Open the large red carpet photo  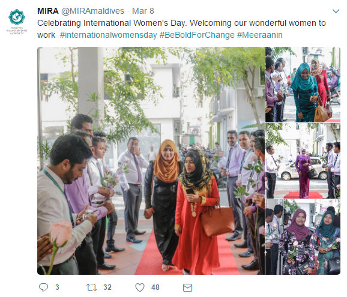click(151, 161)
